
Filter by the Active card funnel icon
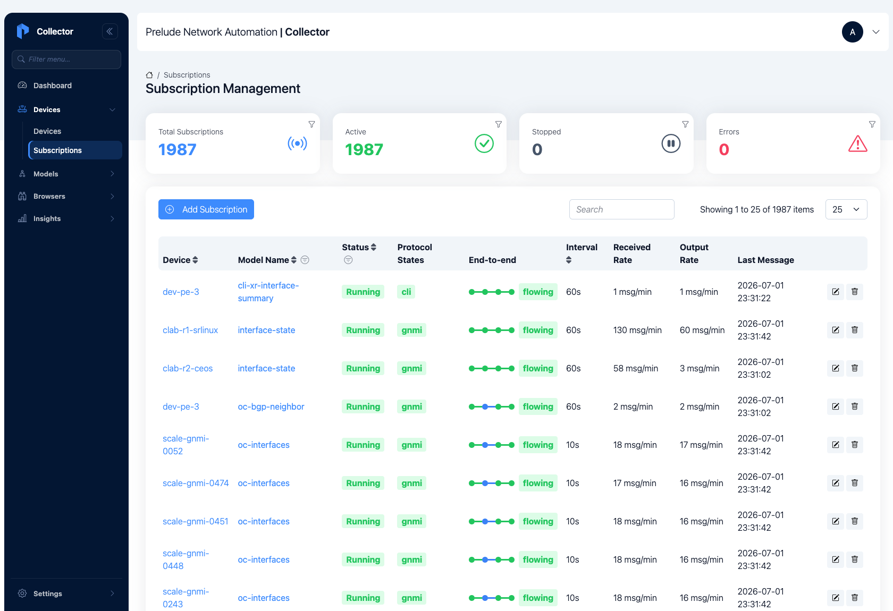(499, 124)
